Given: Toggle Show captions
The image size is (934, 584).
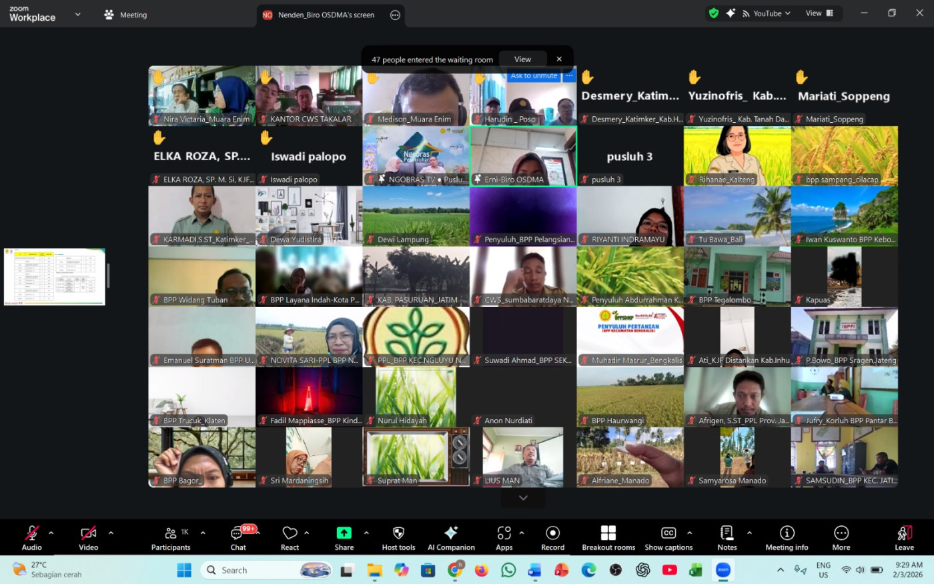Looking at the screenshot, I should point(668,537).
